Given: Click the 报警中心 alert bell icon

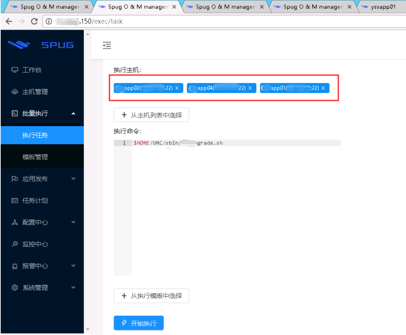Looking at the screenshot, I should click(15, 266).
